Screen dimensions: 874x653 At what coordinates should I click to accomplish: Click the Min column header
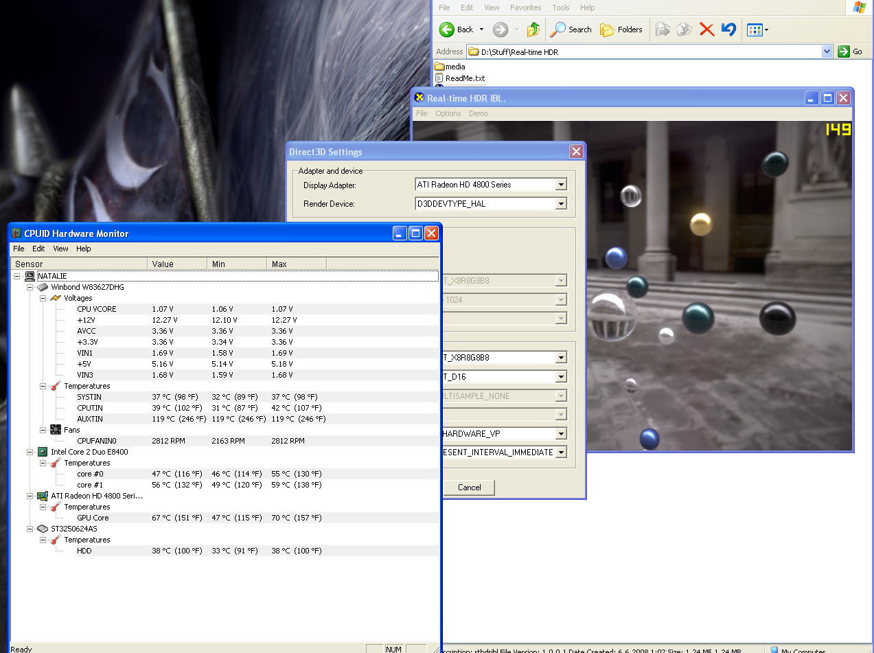[x=237, y=264]
